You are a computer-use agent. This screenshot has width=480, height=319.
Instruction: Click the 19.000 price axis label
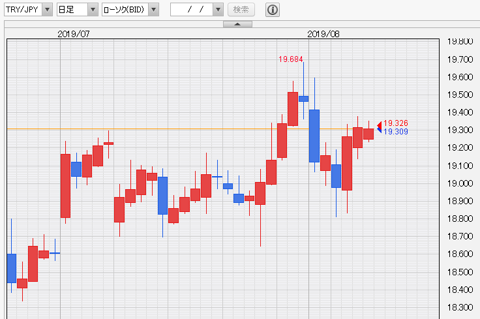point(460,183)
